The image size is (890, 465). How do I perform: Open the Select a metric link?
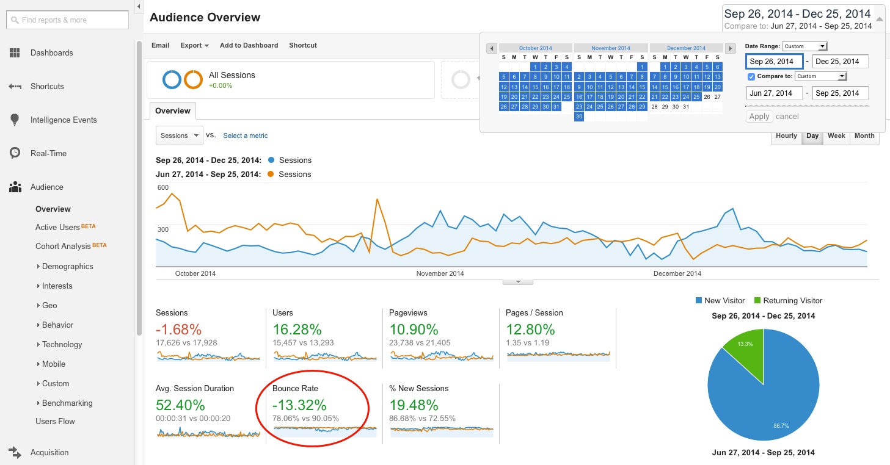tap(245, 135)
